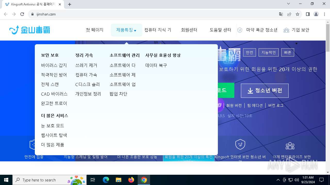Launch Firefox from the taskbar
Screen dimensions: 330x185
[x=131, y=180]
